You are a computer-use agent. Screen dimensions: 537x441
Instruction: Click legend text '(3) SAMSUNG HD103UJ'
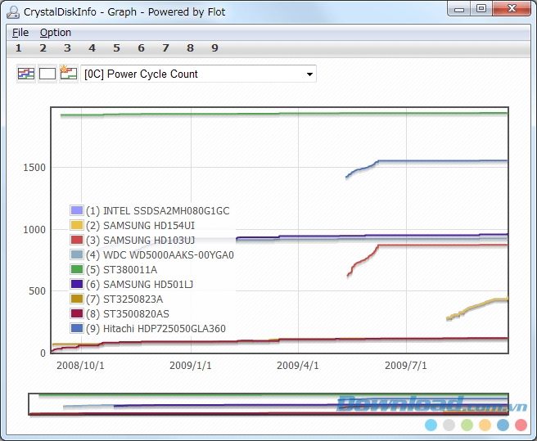click(x=141, y=241)
